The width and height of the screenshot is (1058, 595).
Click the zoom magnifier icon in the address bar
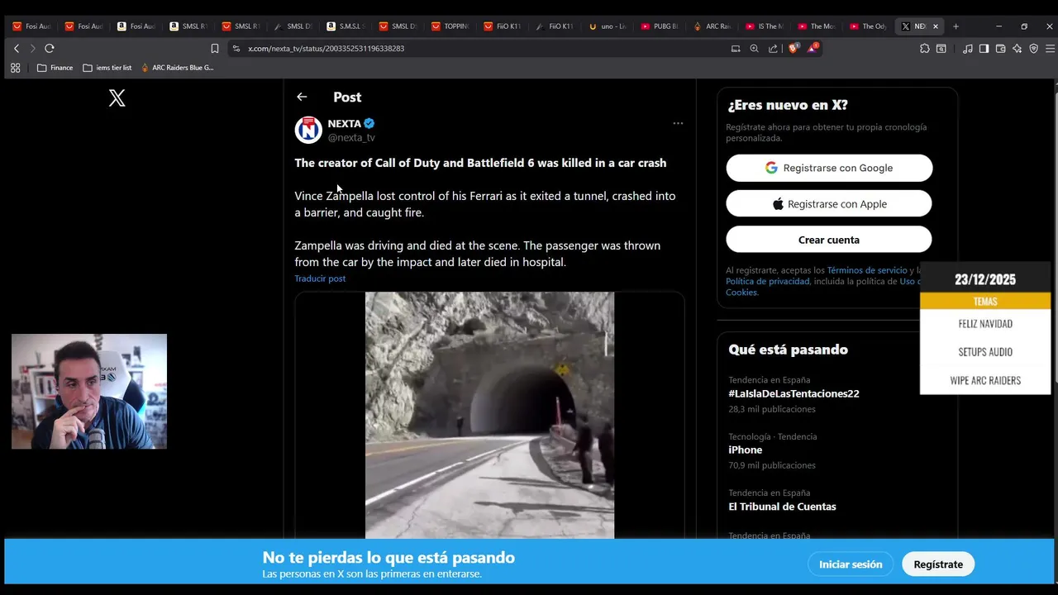[x=754, y=49]
